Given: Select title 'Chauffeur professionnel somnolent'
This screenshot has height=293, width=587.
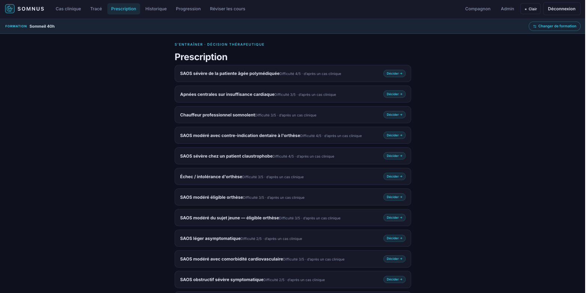Looking at the screenshot, I should (218, 115).
